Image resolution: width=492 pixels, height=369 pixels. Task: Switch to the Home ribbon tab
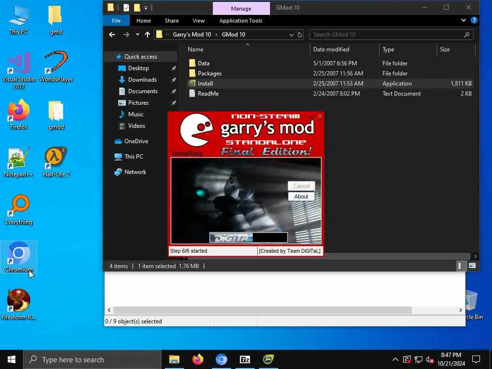pyautogui.click(x=143, y=21)
